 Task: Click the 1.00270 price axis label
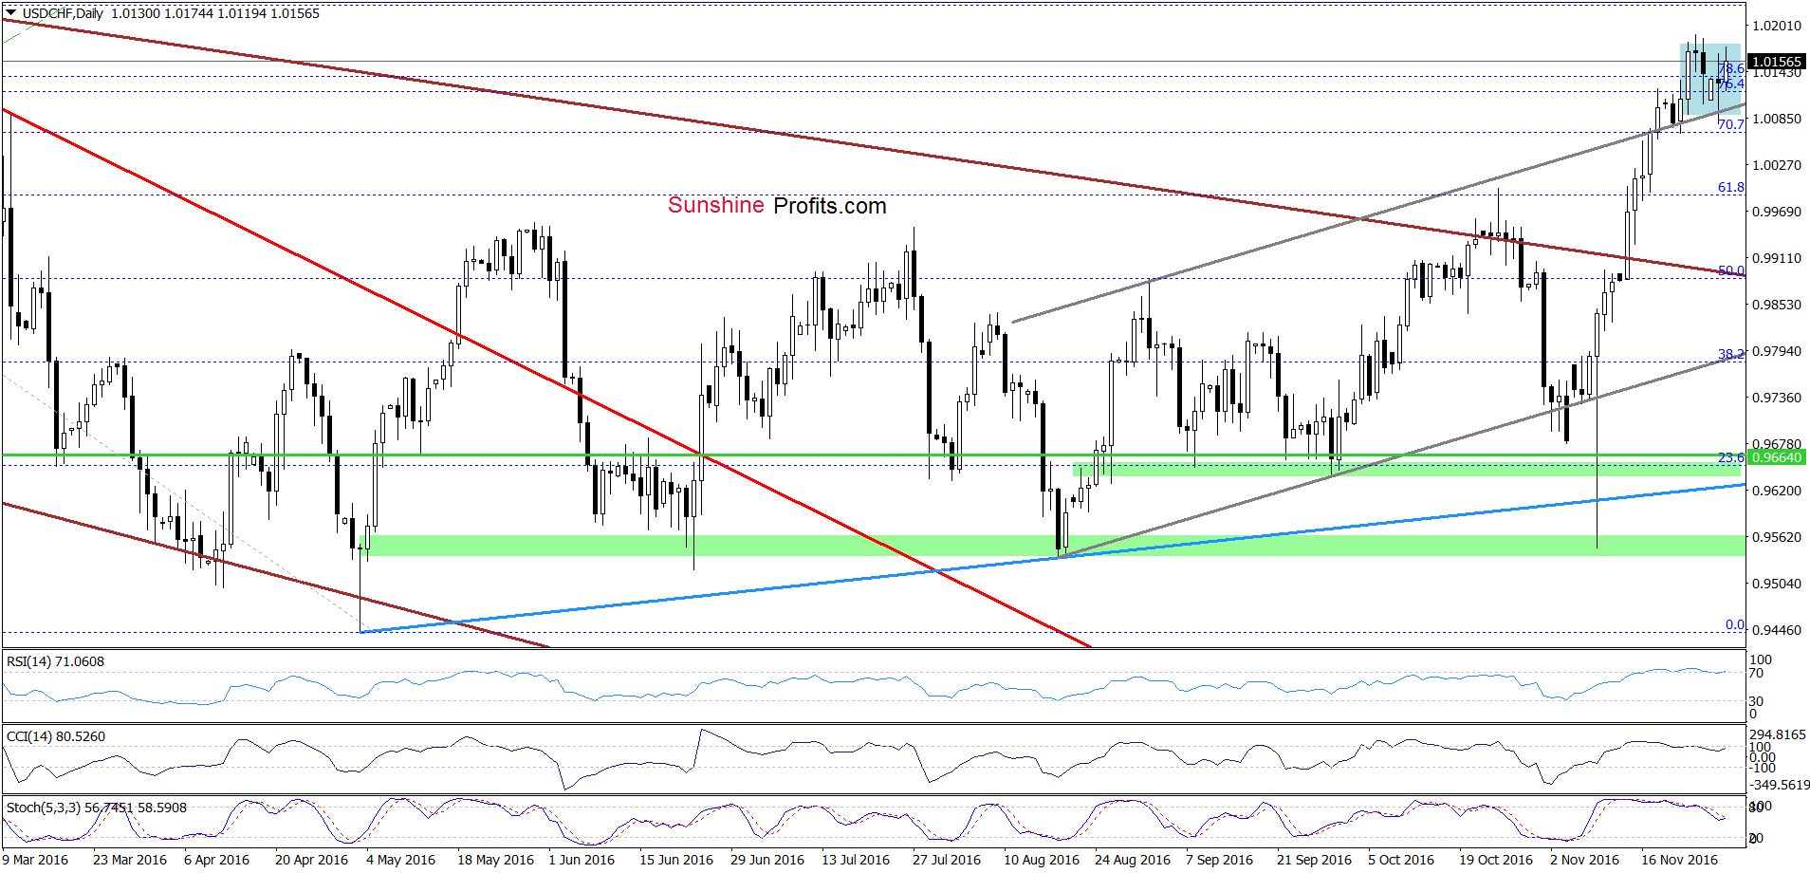click(1776, 165)
